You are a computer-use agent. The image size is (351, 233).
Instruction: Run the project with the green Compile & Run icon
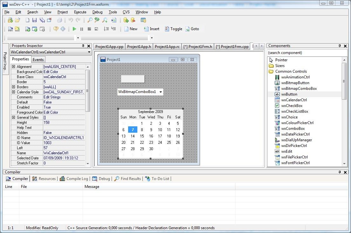click(74, 29)
